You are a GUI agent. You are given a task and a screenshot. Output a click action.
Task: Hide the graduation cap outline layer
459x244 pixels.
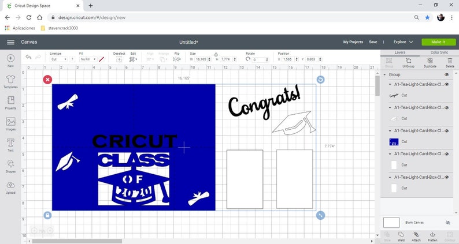tap(447, 107)
